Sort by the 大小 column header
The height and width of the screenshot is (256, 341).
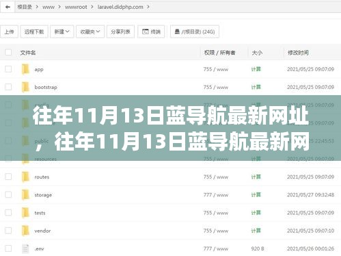tap(257, 53)
